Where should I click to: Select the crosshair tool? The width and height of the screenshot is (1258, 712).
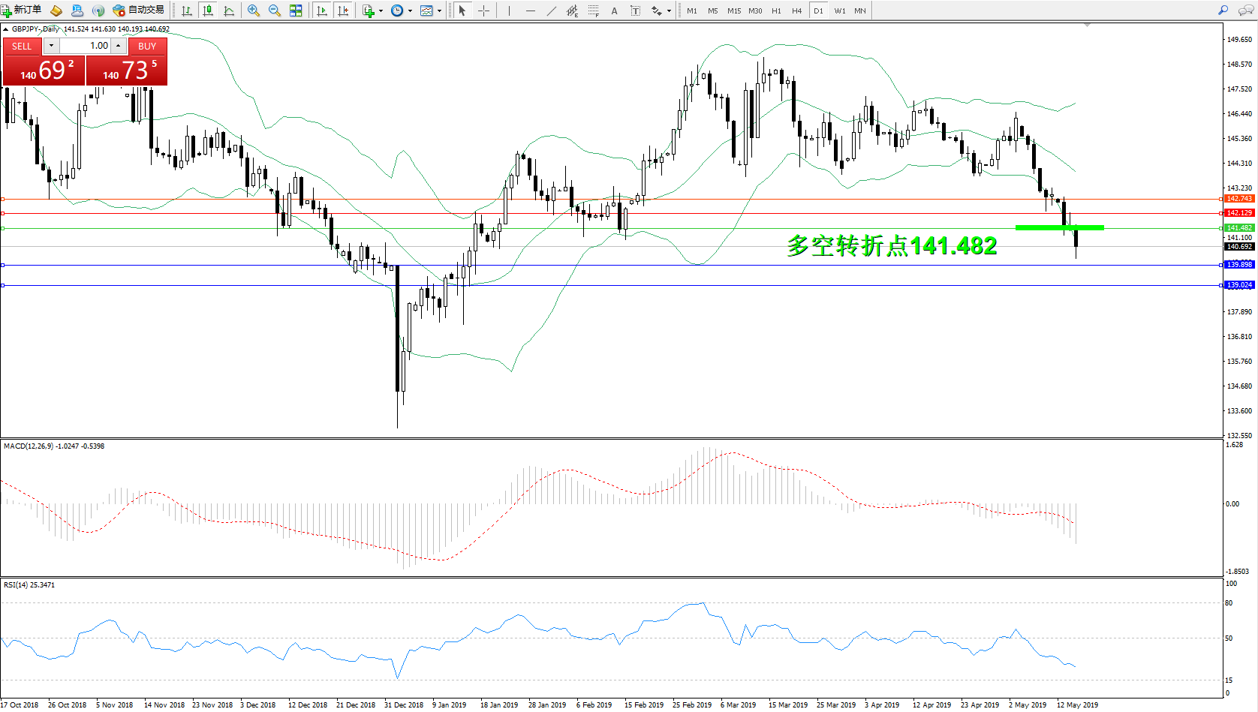[484, 11]
